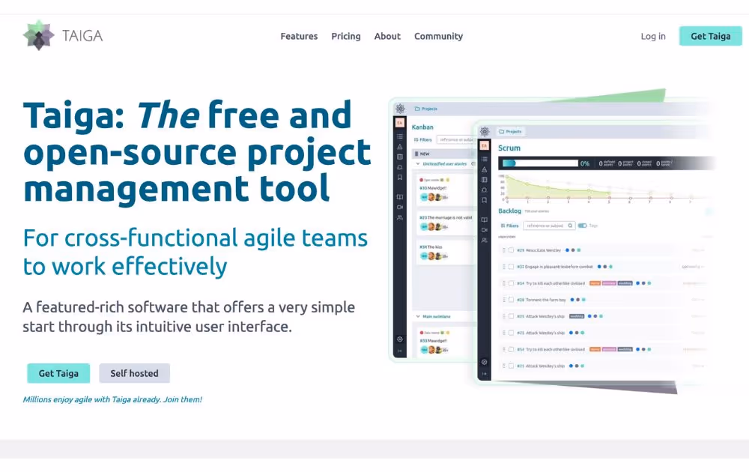
Task: Click the Kanban reference or subject field
Action: coord(456,139)
